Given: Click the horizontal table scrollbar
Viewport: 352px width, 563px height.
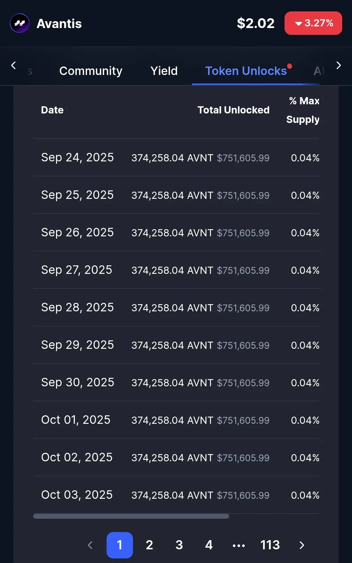Looking at the screenshot, I should pos(131,516).
